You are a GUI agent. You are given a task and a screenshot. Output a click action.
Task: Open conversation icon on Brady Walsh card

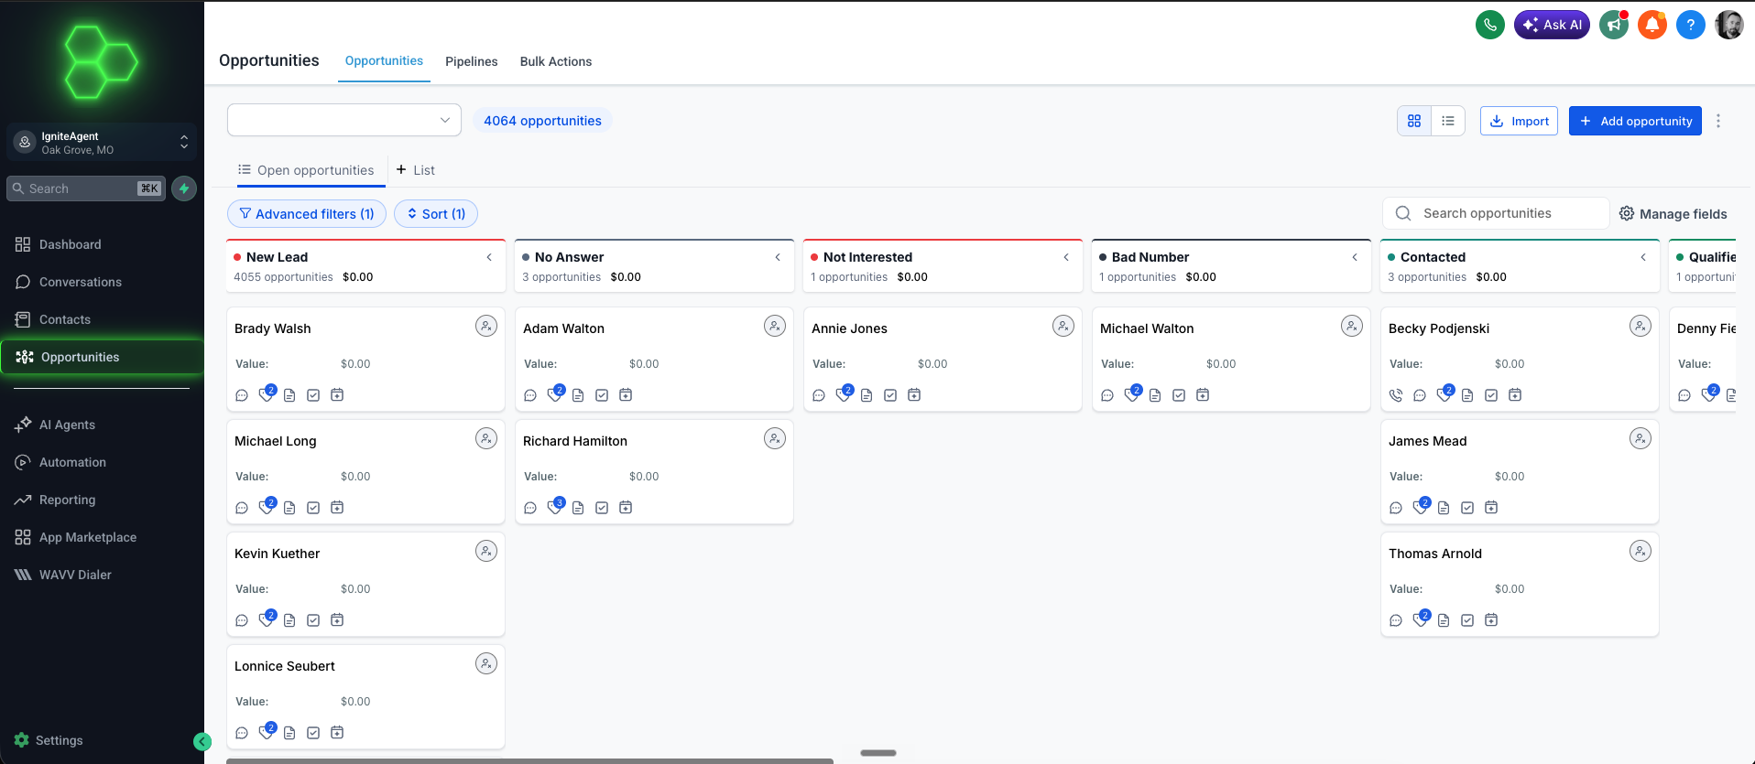click(242, 395)
